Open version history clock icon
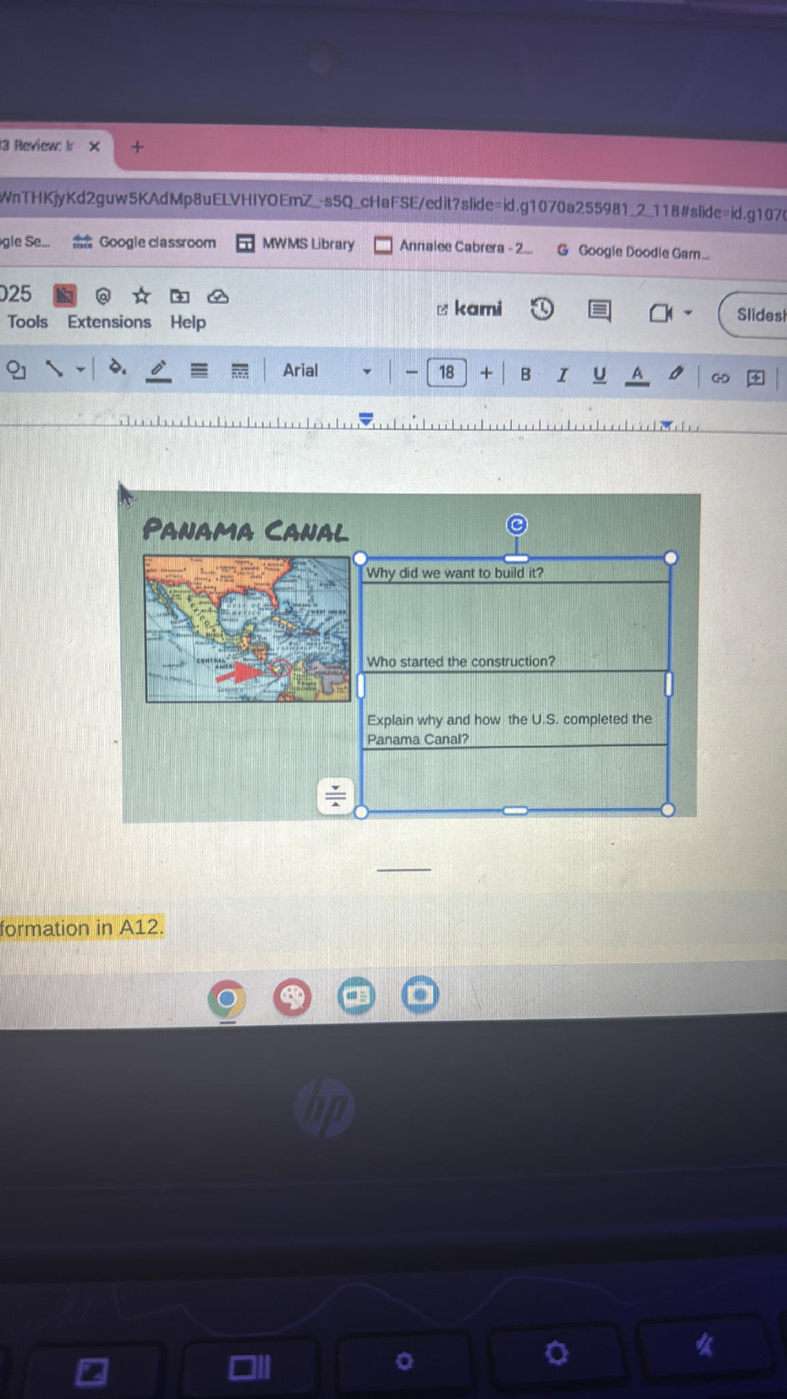The height and width of the screenshot is (1399, 787). [x=542, y=309]
